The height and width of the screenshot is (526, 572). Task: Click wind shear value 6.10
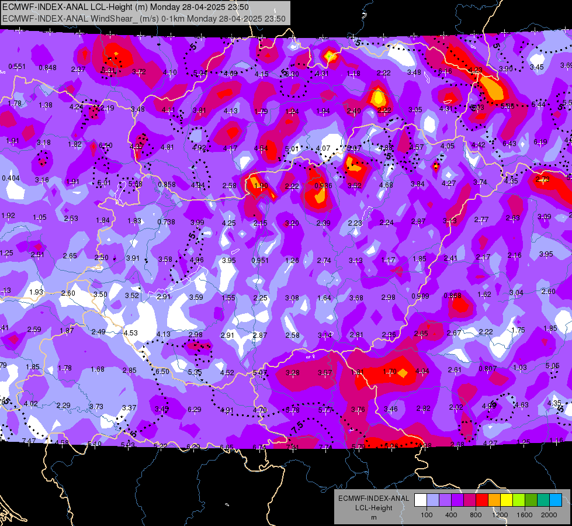click(105, 146)
